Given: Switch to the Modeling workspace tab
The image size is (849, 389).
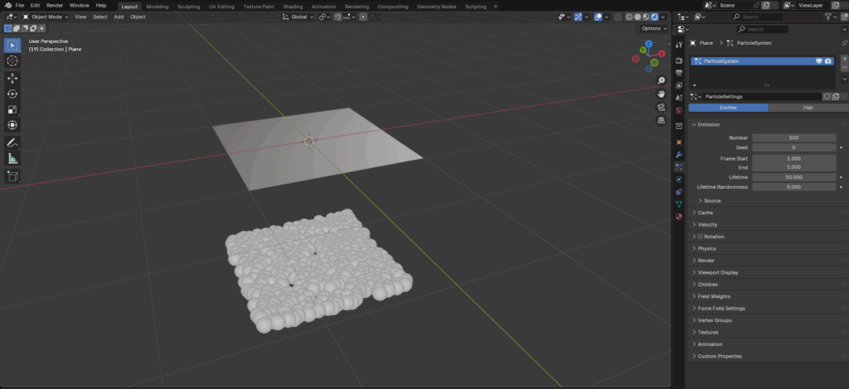Looking at the screenshot, I should point(158,7).
